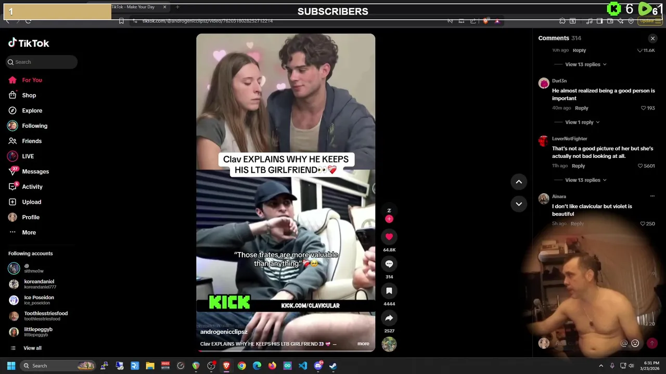Open comments via speech bubble icon
This screenshot has width=666, height=374.
point(389,263)
